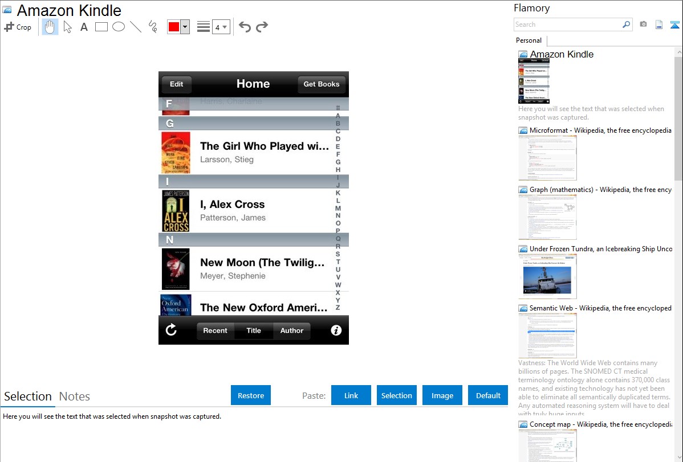
Task: Click the Flamory search field
Action: tap(568, 24)
